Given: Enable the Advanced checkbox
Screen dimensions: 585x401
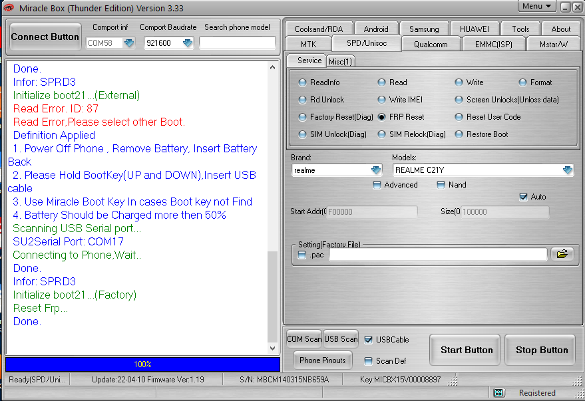Looking at the screenshot, I should pos(377,184).
